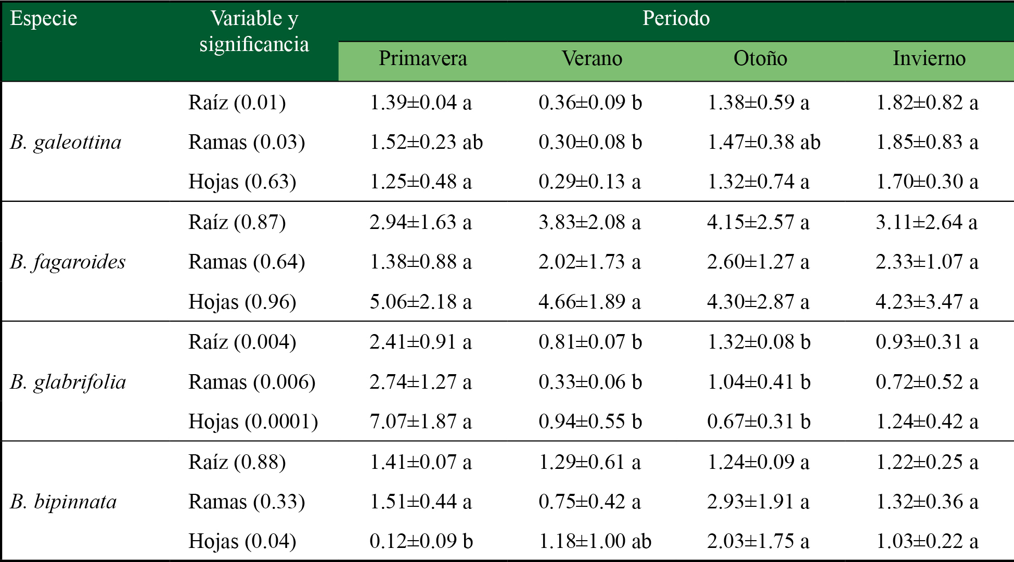Select the Raíz (0.88) variable cell

pos(237,462)
